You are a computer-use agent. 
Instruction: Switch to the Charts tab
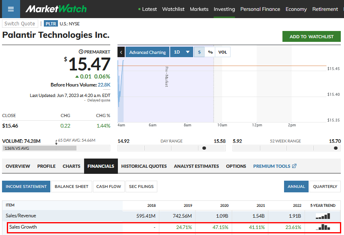click(x=72, y=166)
